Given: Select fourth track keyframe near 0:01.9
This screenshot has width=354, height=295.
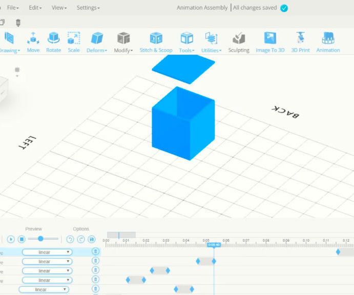Looking at the screenshot, I should pyautogui.click(x=144, y=280).
